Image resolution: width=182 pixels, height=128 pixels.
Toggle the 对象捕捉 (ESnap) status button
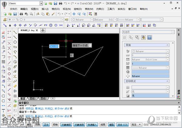pyautogui.click(x=66, y=125)
